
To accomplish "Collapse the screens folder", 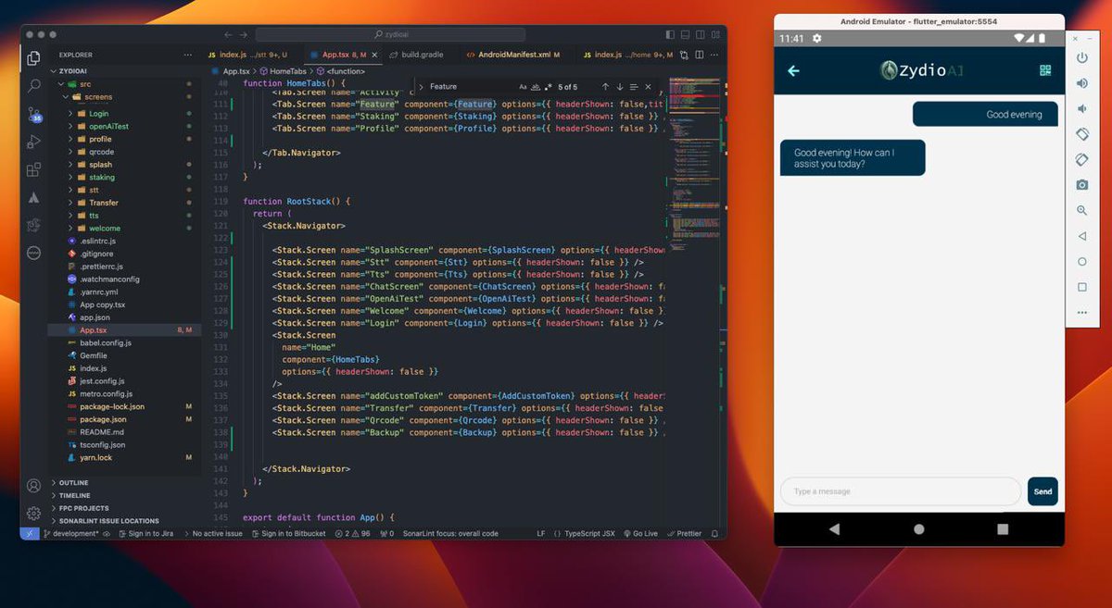I will click(67, 96).
